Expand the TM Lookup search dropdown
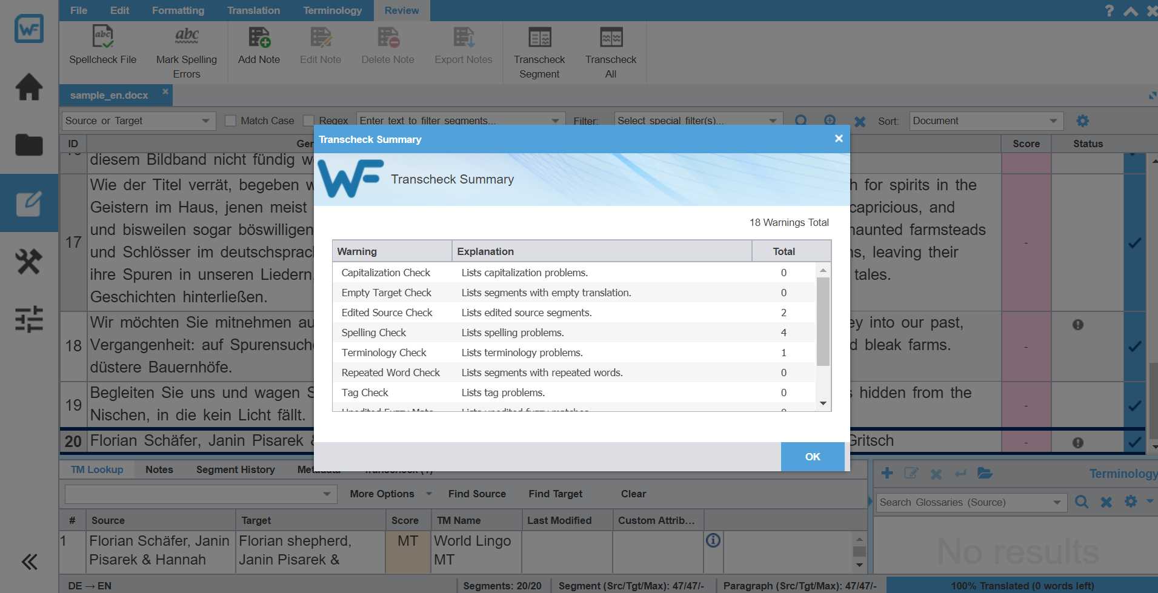Viewport: 1158px width, 593px height. (327, 494)
